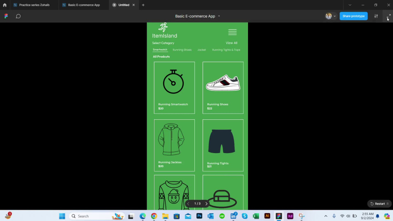Screen dimensions: 393x221
Task: Click the $22 price text
Action: tap(209, 108)
